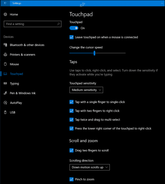Click the Pen & Windows Ink icon

[5, 93]
